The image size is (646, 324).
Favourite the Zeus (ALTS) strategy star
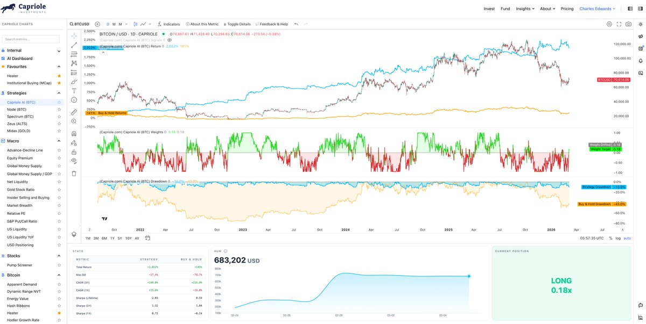coord(59,123)
